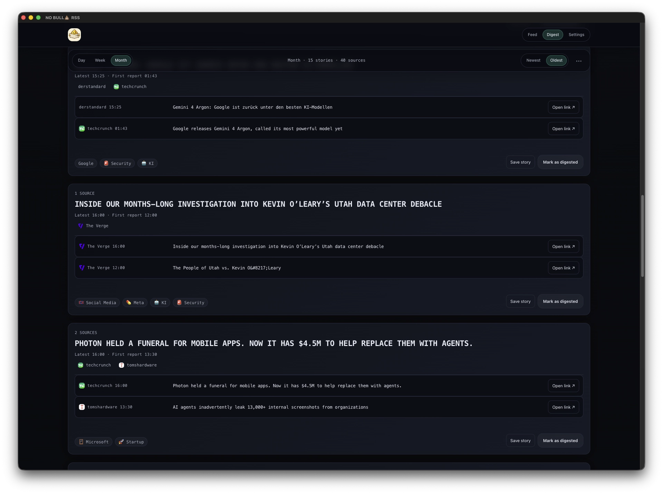
Task: Sort stories by Oldest
Action: [556, 60]
